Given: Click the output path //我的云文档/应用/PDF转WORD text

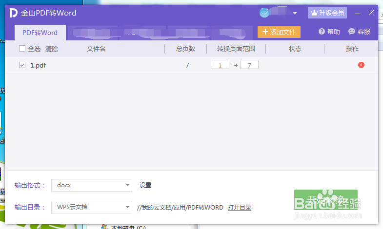Looking at the screenshot, I should click(180, 207).
